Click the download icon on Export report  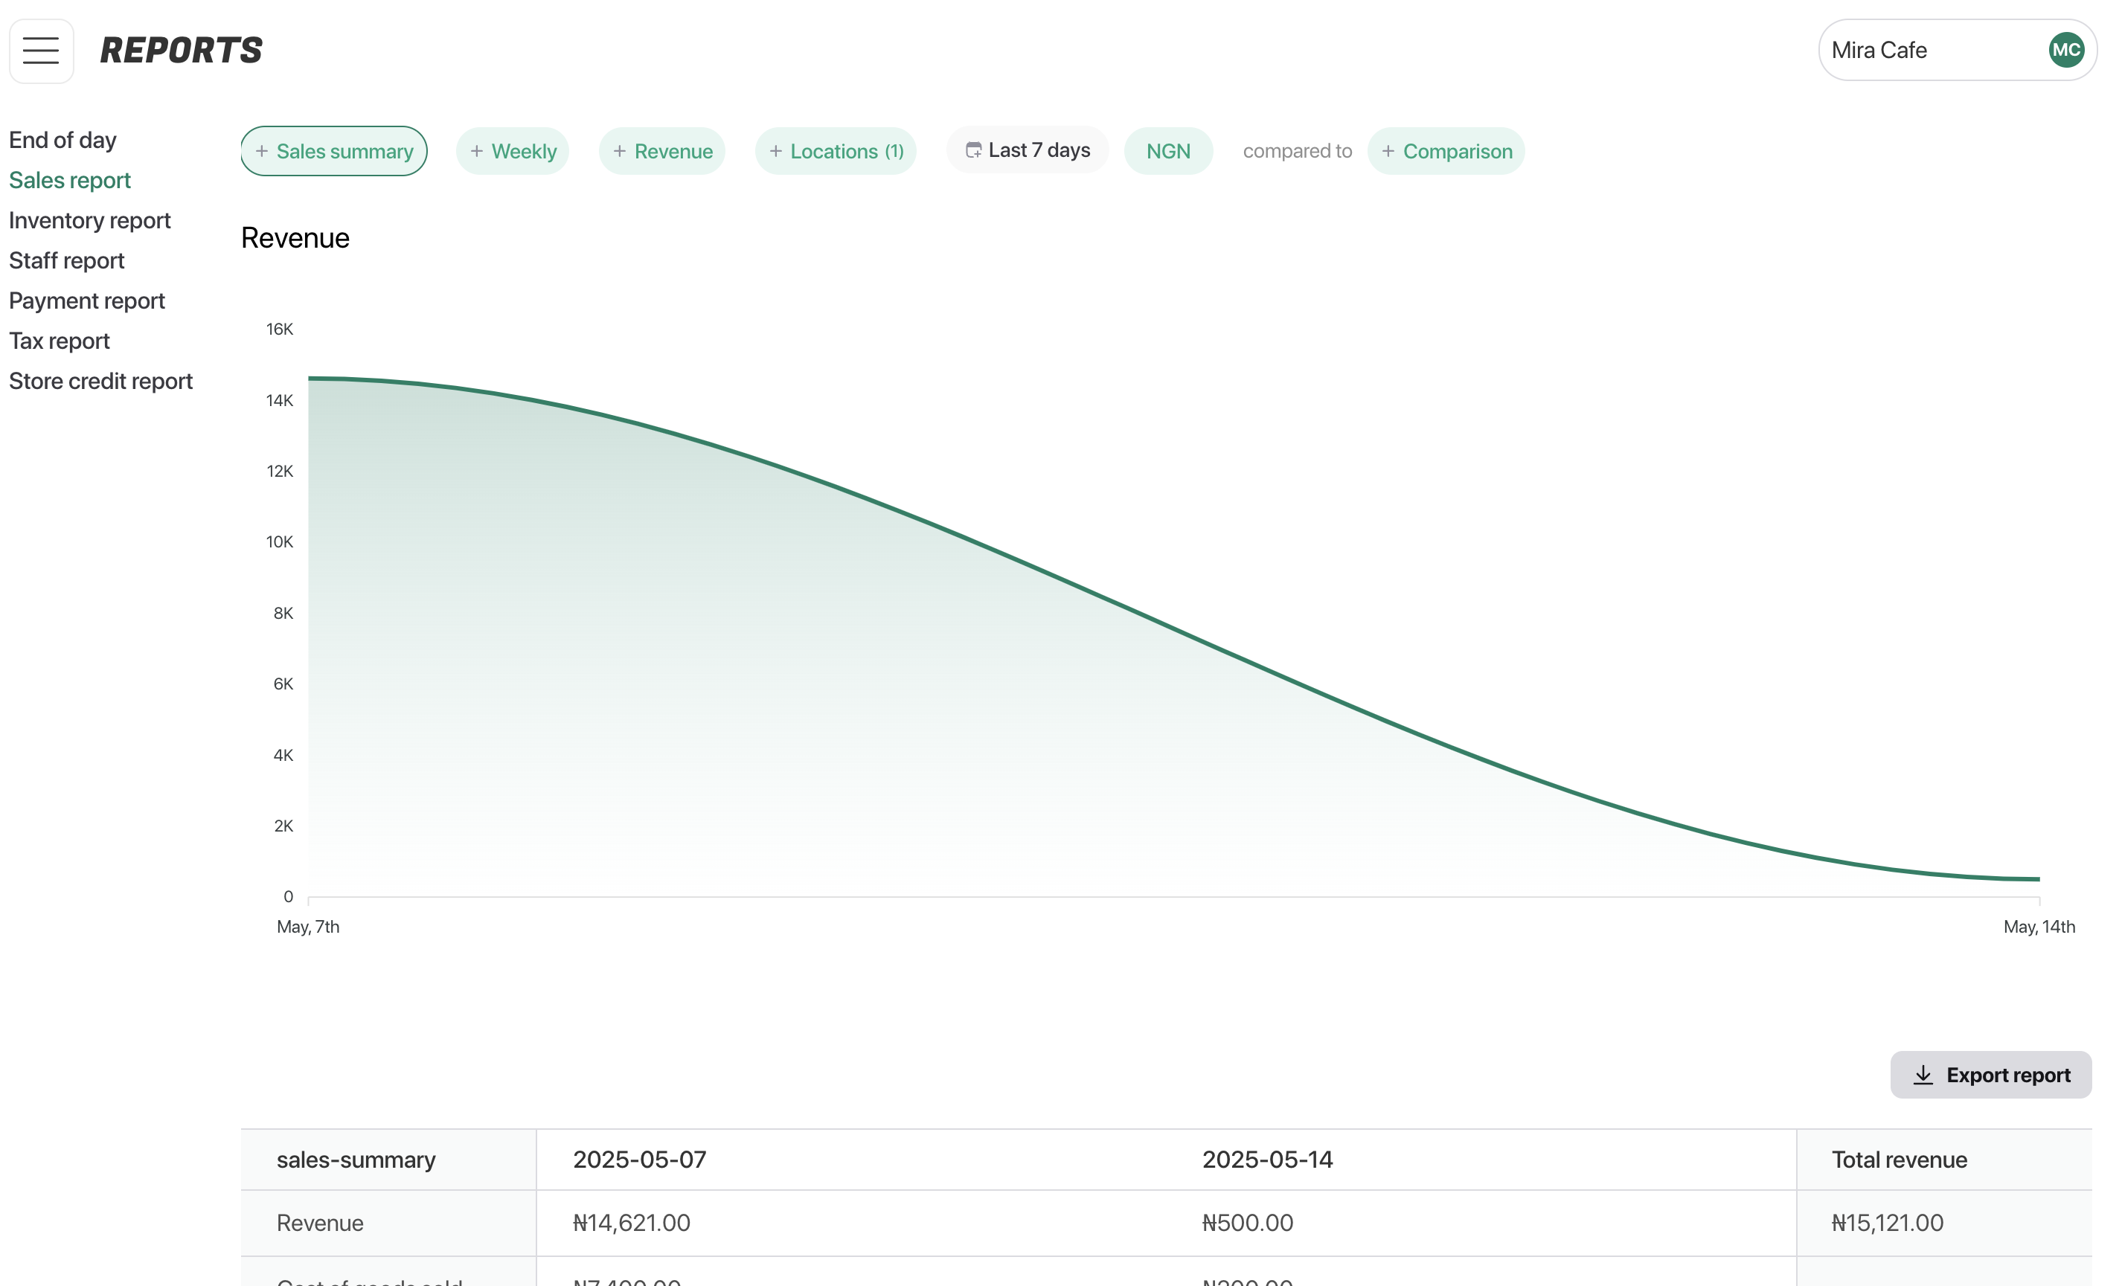pos(1922,1075)
